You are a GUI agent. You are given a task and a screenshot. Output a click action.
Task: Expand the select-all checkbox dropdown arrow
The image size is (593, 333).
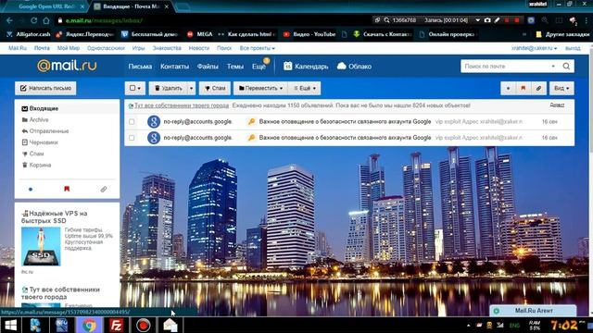pyautogui.click(x=139, y=89)
